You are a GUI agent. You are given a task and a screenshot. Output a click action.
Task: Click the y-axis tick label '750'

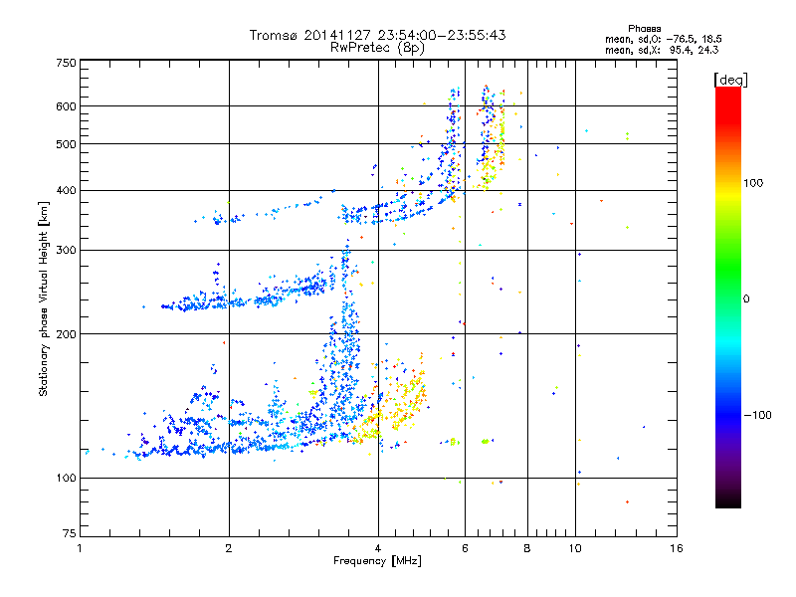point(67,63)
